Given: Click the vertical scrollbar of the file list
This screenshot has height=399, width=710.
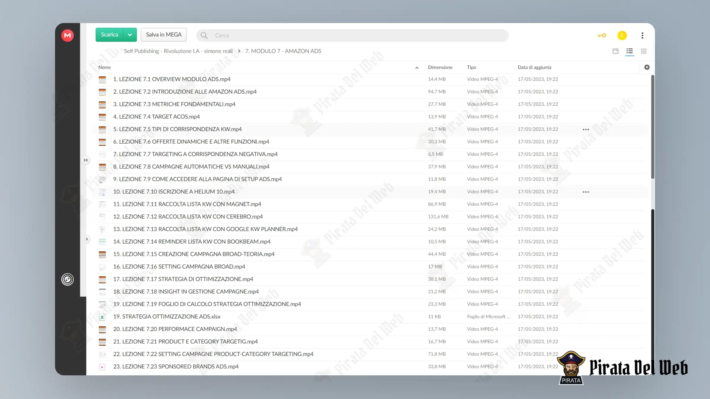Looking at the screenshot, I should [x=652, y=127].
